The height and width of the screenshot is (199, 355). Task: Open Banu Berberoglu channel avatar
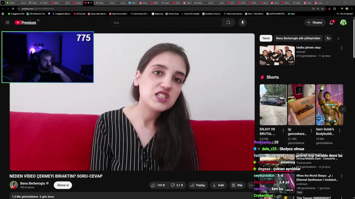coord(14,185)
